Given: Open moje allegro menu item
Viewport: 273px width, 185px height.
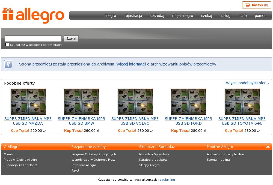Looking at the screenshot, I should [x=183, y=16].
